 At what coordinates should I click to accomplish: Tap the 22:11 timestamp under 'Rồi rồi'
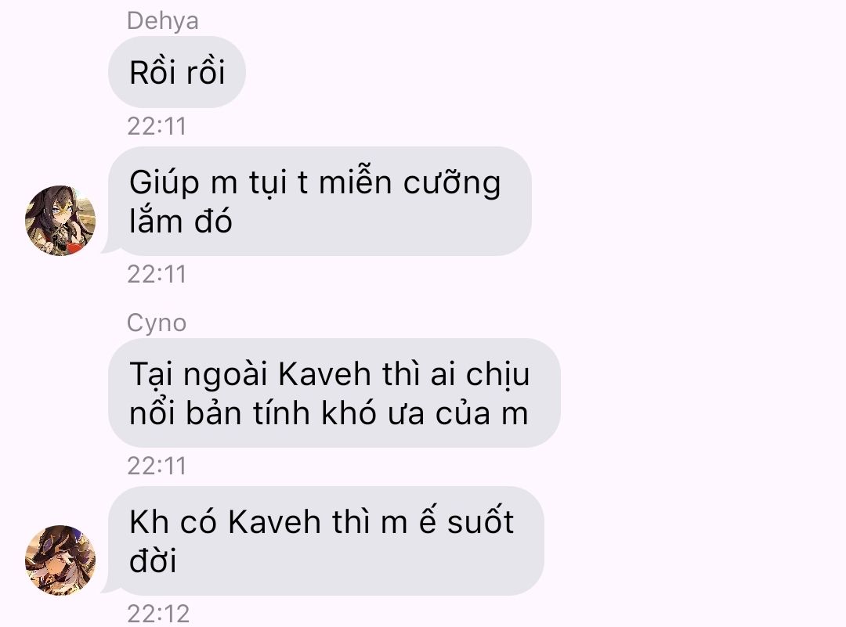pos(157,126)
